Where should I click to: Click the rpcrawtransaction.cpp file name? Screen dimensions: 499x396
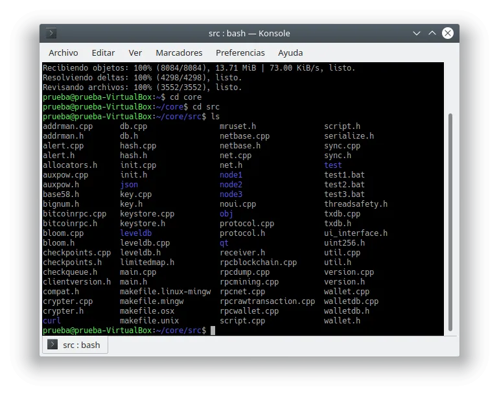pyautogui.click(x=267, y=301)
